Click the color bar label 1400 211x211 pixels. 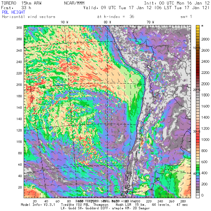coord(205,117)
